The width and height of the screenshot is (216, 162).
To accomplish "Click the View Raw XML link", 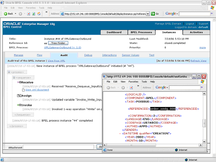I will (x=56, y=61).
